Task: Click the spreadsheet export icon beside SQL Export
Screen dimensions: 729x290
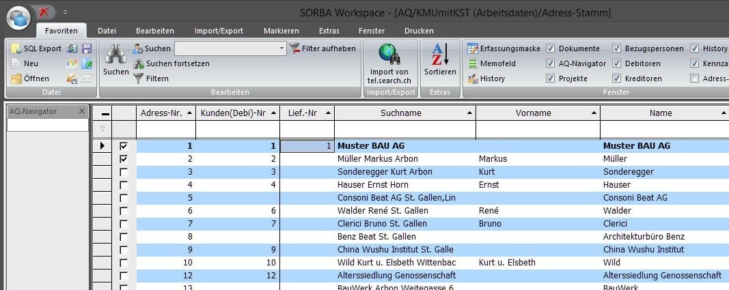Action: (x=72, y=48)
